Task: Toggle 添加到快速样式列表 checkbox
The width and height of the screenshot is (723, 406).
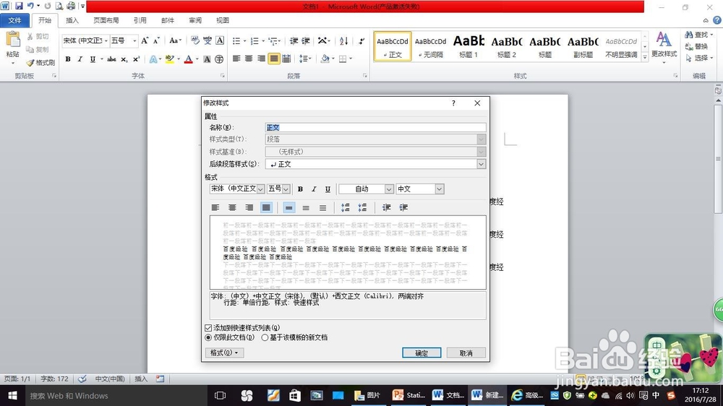Action: point(208,328)
